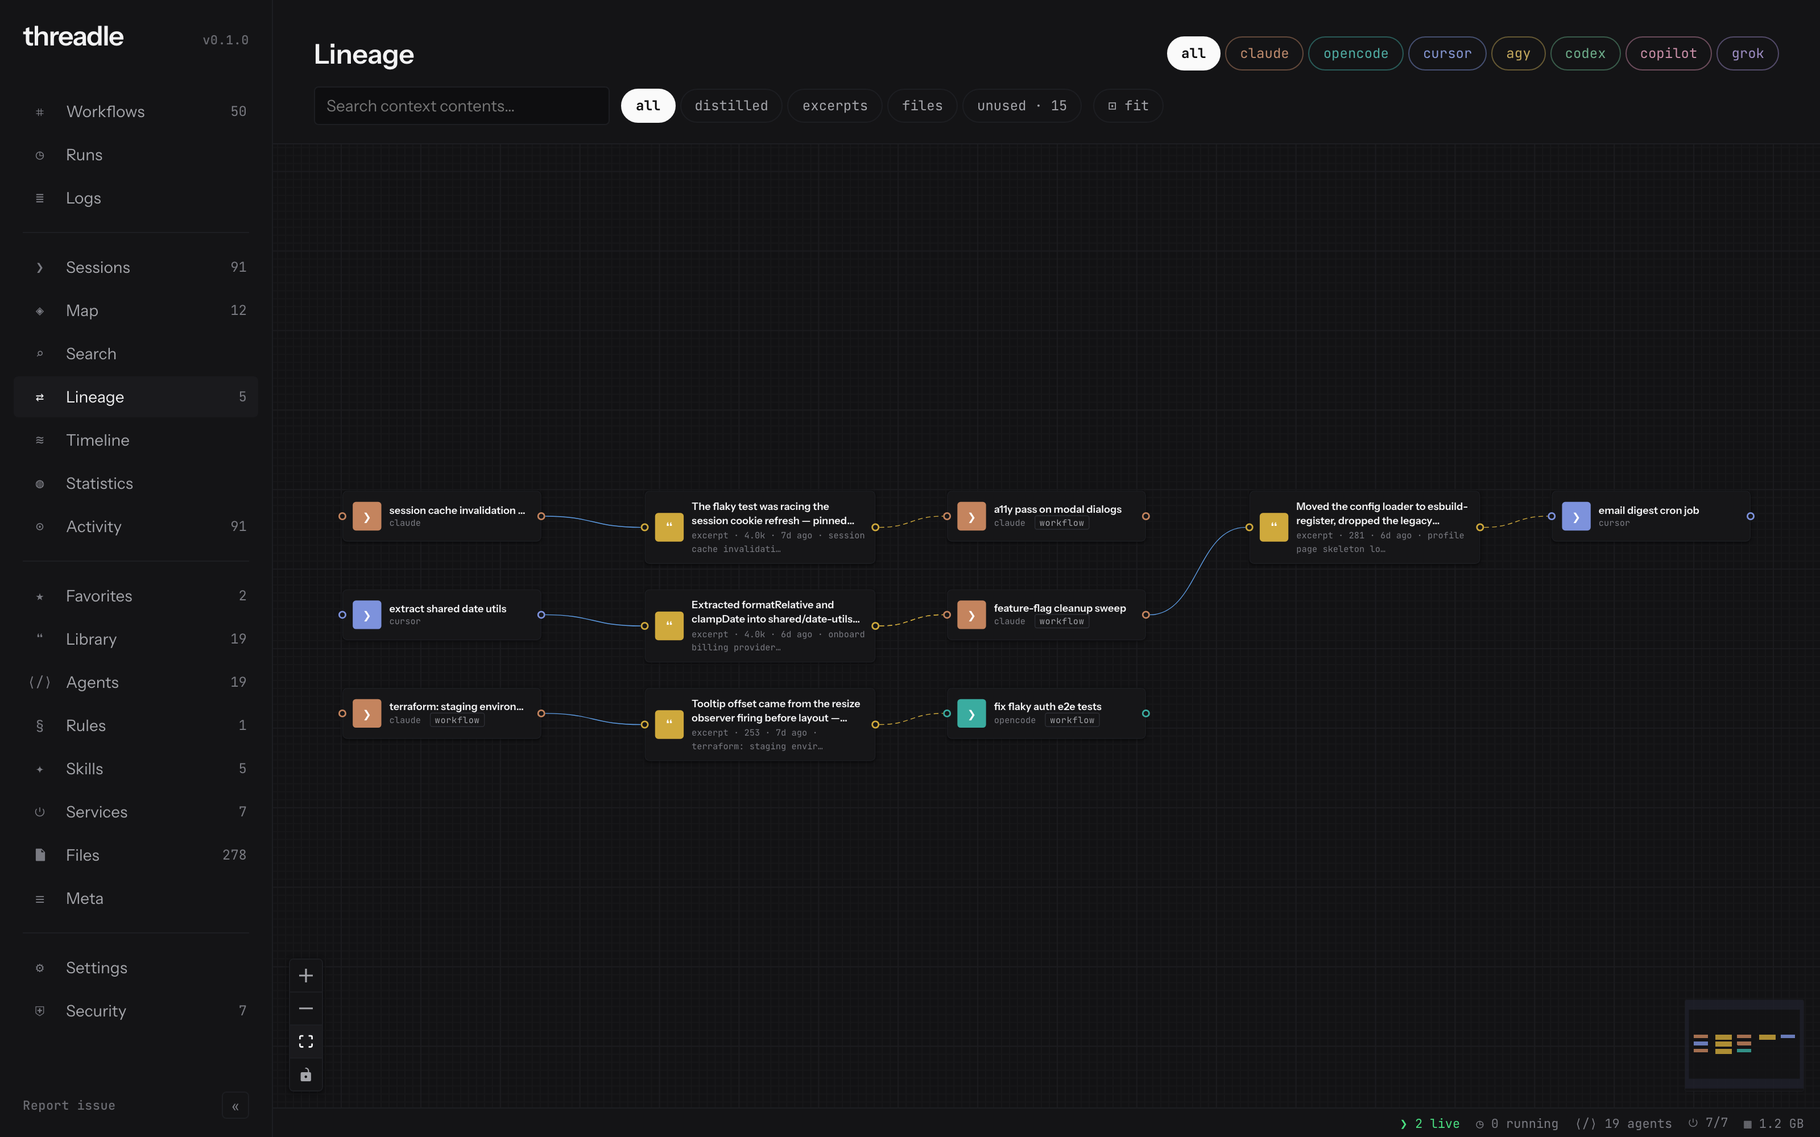The image size is (1820, 1137).
Task: Click quote icon on Extracted formatRelative excerpt
Action: [x=669, y=626]
